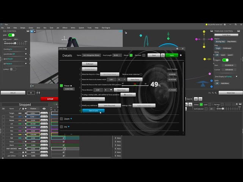Click the Lens Focus Axis button
The height and width of the screenshot is (182, 243).
point(109,105)
